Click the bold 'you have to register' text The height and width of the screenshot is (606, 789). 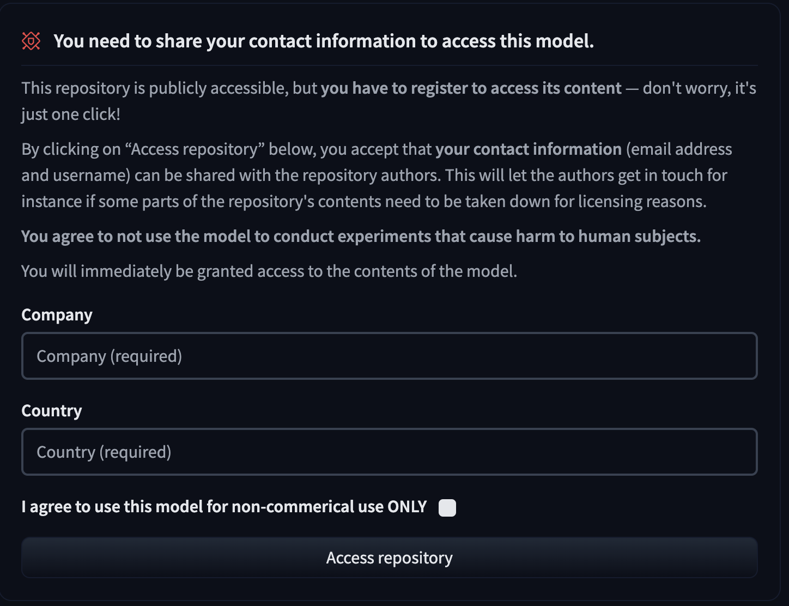[471, 88]
